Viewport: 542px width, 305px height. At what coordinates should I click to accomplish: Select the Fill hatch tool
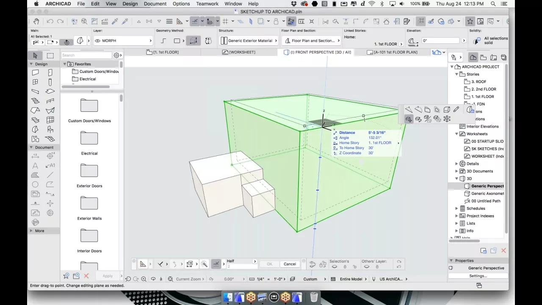point(35,175)
